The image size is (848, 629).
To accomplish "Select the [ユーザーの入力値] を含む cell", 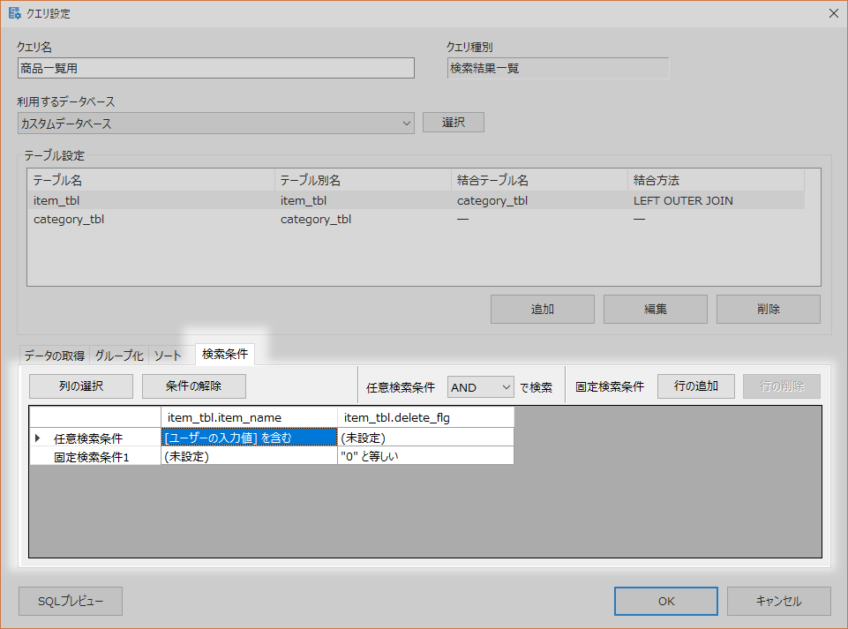I will click(x=250, y=438).
